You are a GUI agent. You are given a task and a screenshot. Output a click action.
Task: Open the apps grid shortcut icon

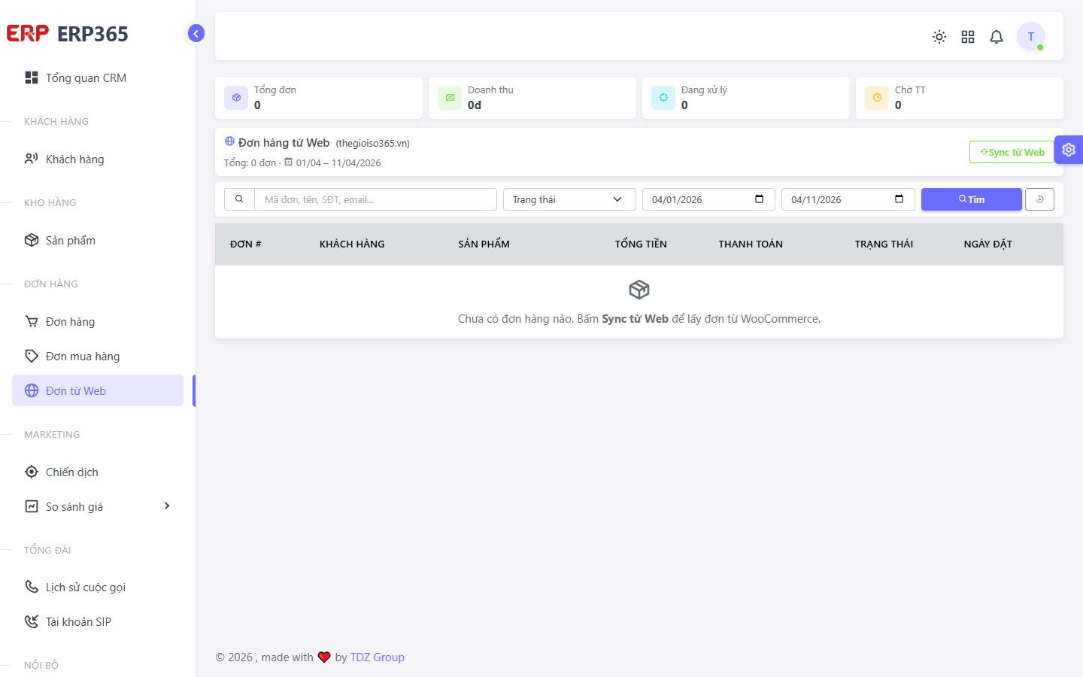(968, 37)
